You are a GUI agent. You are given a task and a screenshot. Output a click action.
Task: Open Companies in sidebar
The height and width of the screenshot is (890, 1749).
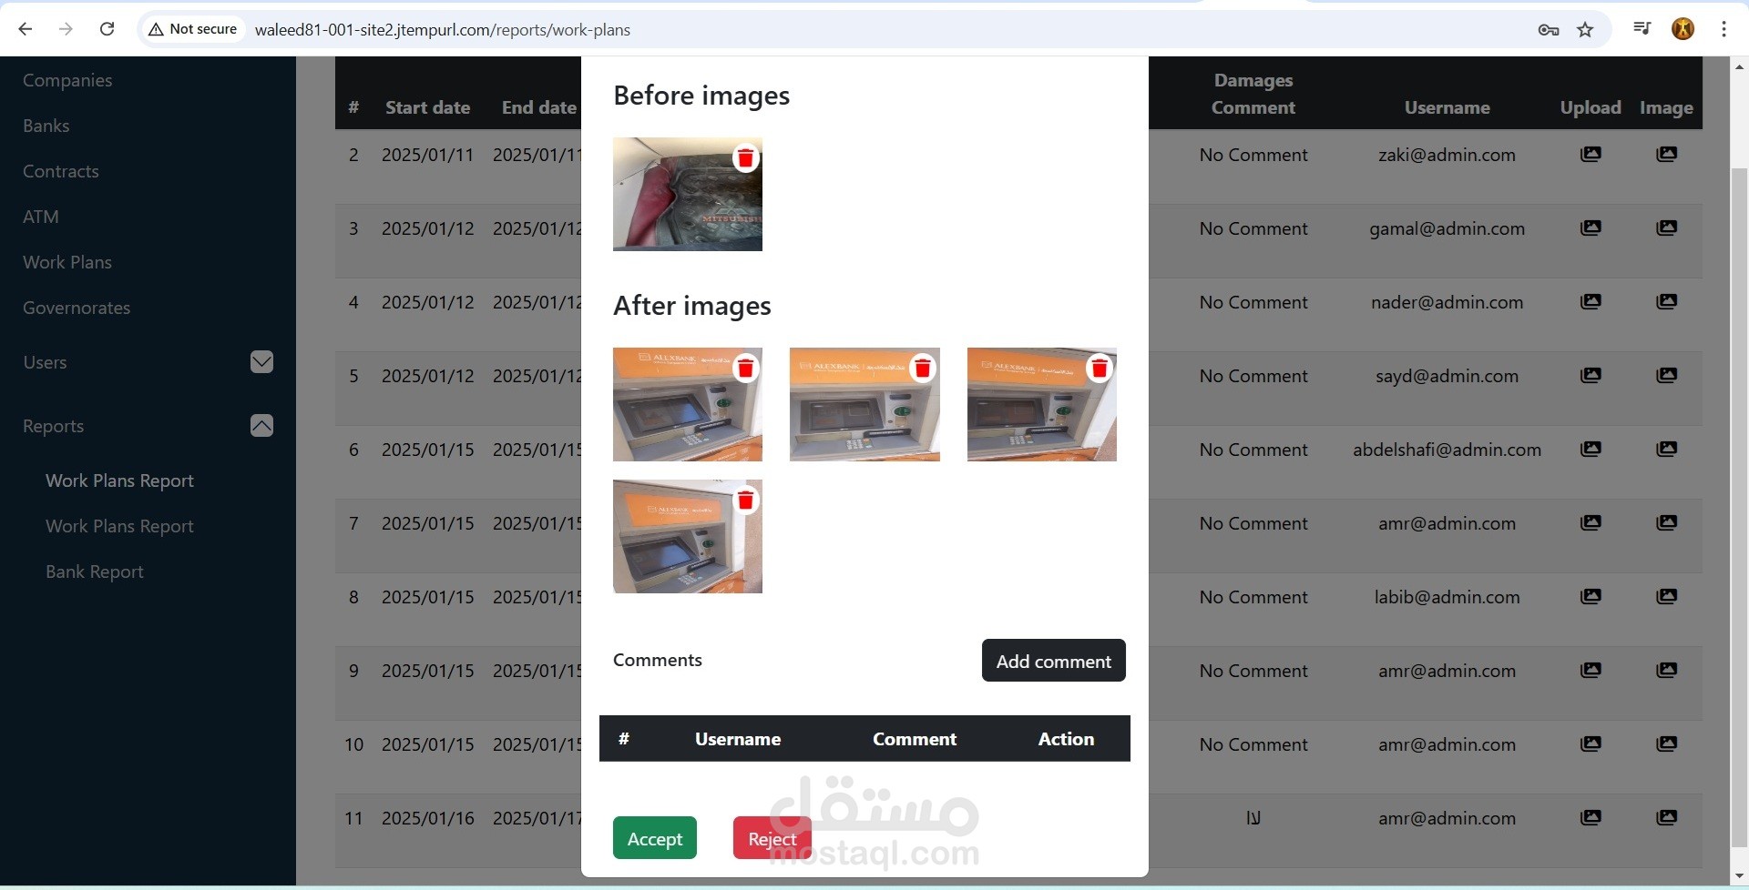pyautogui.click(x=67, y=80)
